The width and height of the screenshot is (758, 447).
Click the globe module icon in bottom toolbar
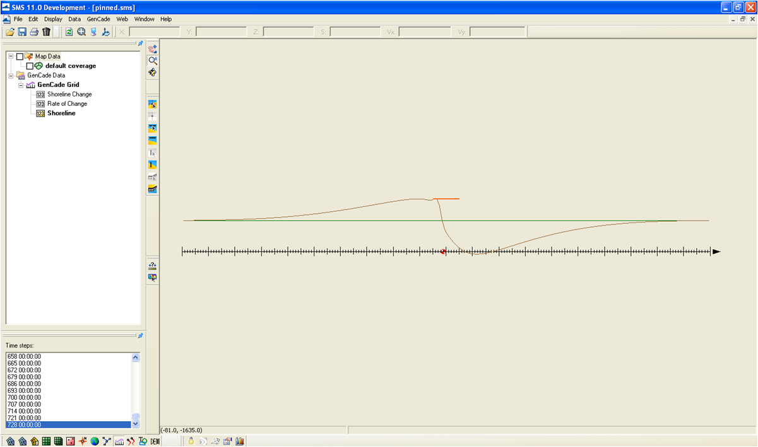point(94,441)
